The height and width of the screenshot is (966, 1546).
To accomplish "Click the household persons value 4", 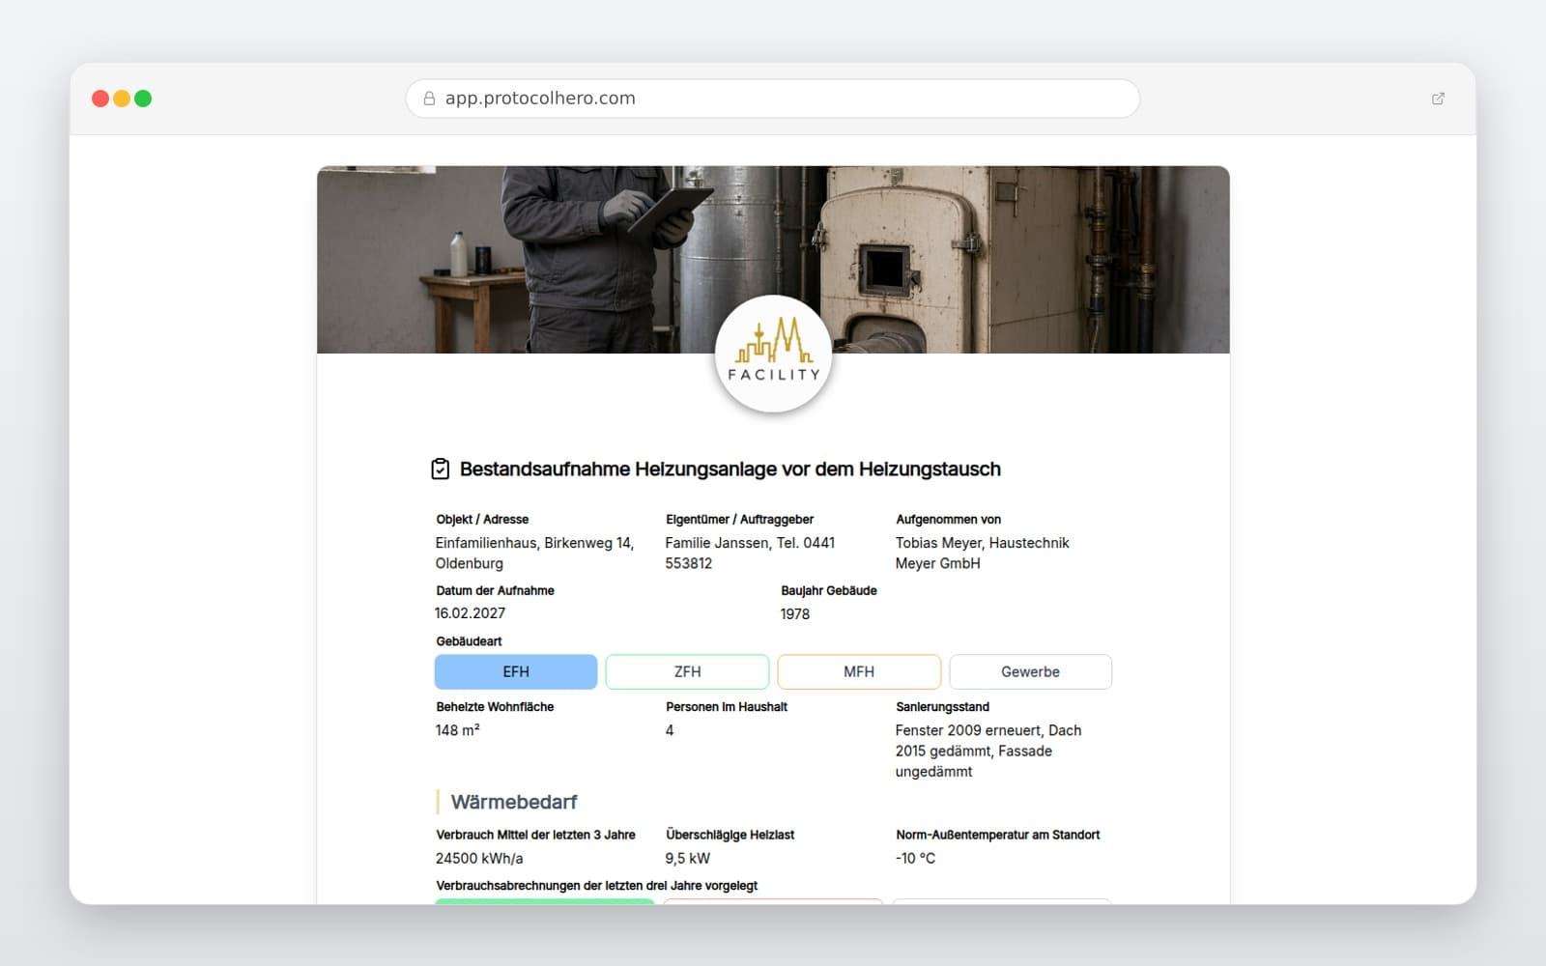I will [x=670, y=730].
